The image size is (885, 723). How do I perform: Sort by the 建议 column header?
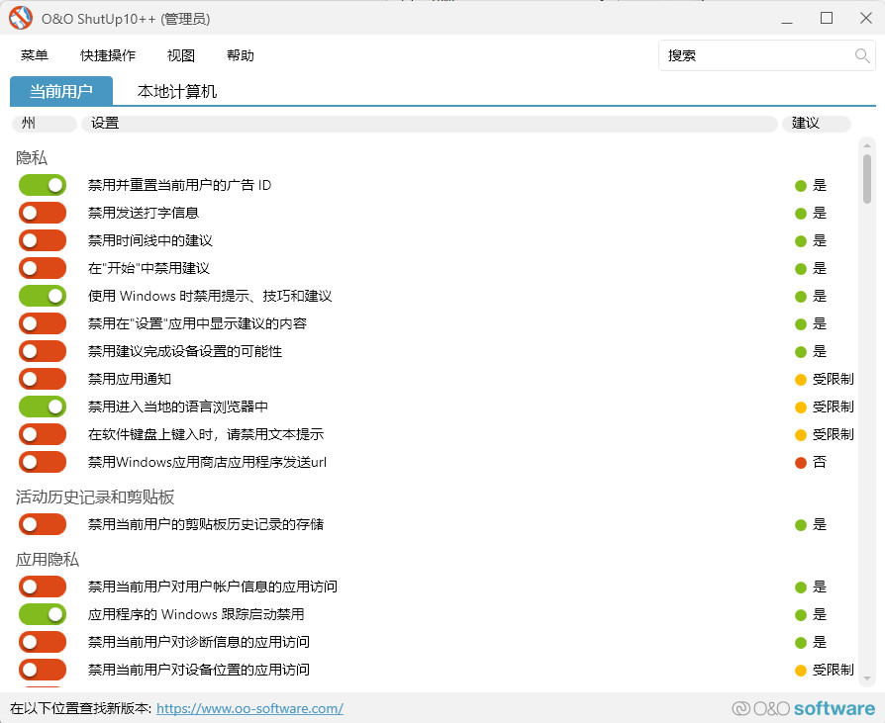tap(816, 124)
